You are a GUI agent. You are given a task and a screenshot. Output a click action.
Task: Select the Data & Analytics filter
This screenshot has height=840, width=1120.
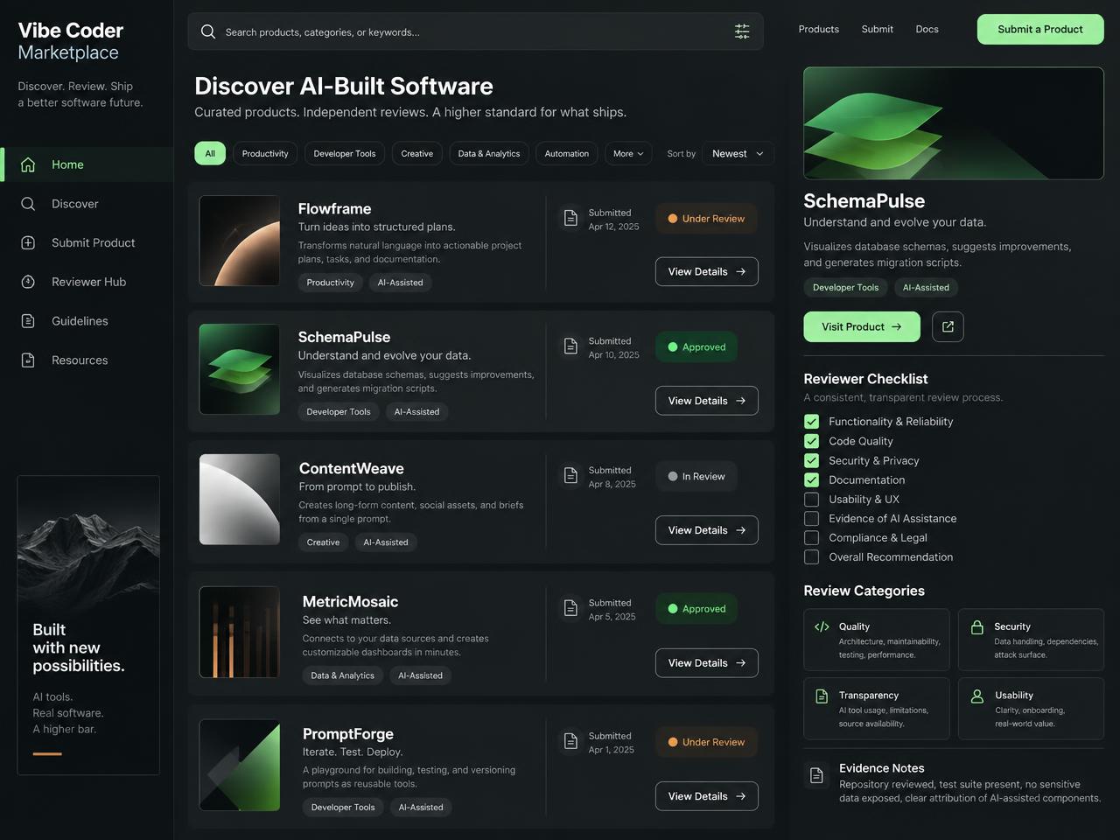(x=489, y=153)
